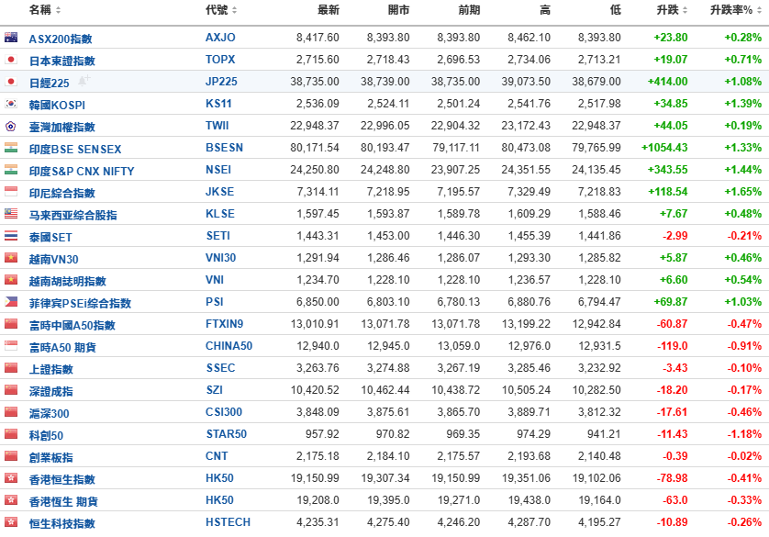The image size is (769, 537).
Task: Click the Vietnam flag beside 越南VN30
Action: (11, 257)
